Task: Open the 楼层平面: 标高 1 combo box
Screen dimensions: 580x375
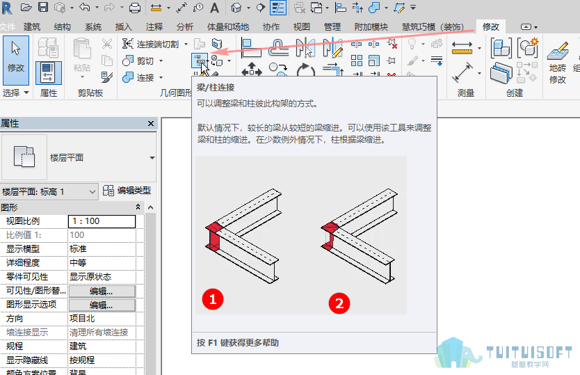Action: pyautogui.click(x=49, y=192)
